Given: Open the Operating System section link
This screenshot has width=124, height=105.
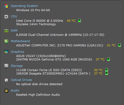Looking at the screenshot, I should pyautogui.click(x=24, y=6).
